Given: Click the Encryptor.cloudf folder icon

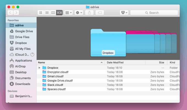Looking at the screenshot, I should [44, 72].
